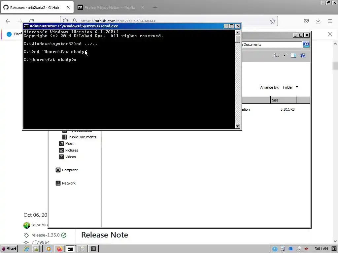This screenshot has width=338, height=253.
Task: Select the 5,811 KB file size cell
Action: pos(287,109)
